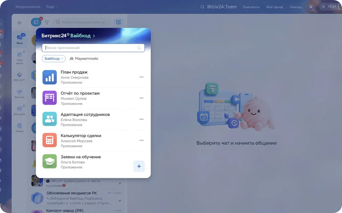Image resolution: width=342 pixels, height=213 pixels.
Task: Expand the Еще dropdown menu
Action: coord(52,7)
